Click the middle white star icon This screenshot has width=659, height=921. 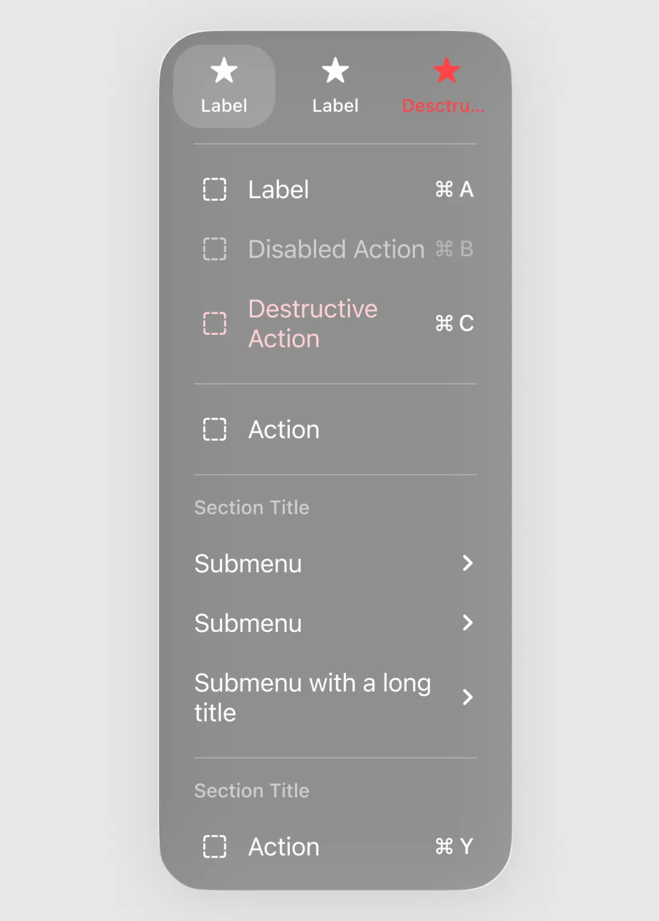[x=335, y=71]
